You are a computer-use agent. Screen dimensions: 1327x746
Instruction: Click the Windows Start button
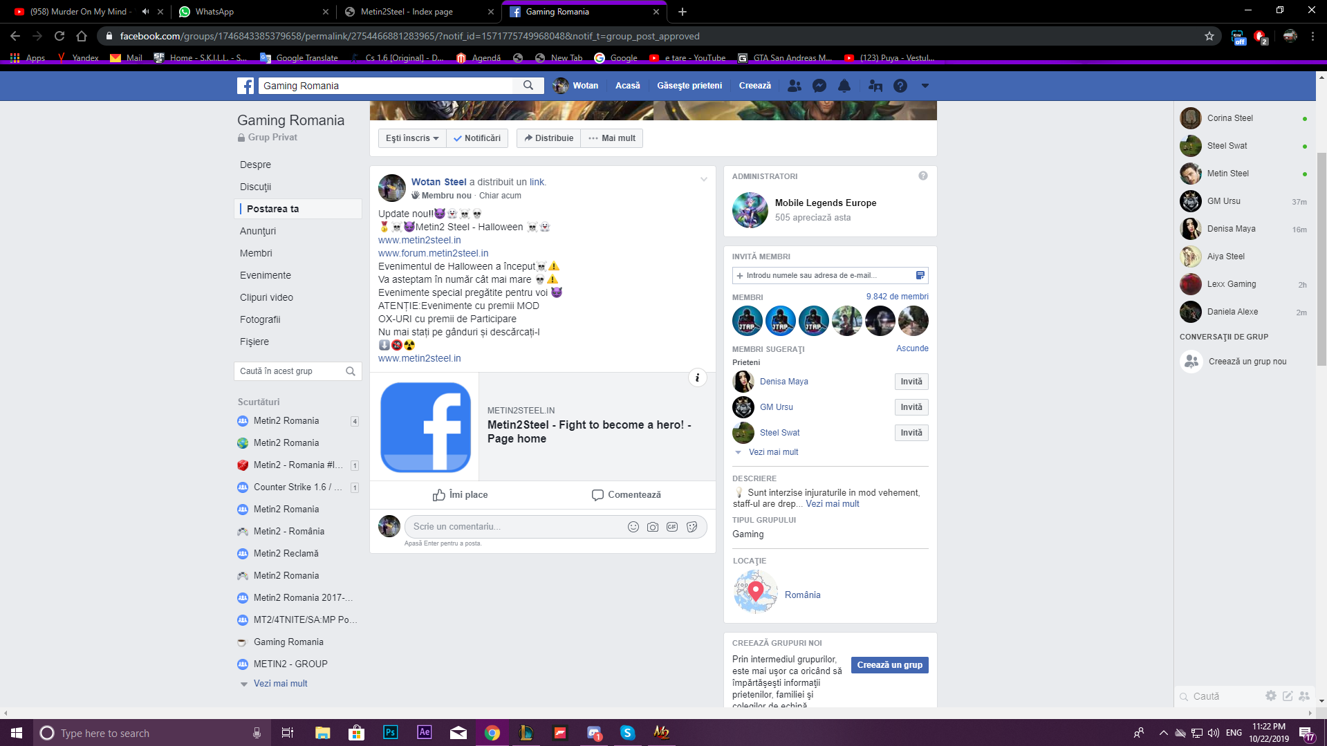(17, 733)
